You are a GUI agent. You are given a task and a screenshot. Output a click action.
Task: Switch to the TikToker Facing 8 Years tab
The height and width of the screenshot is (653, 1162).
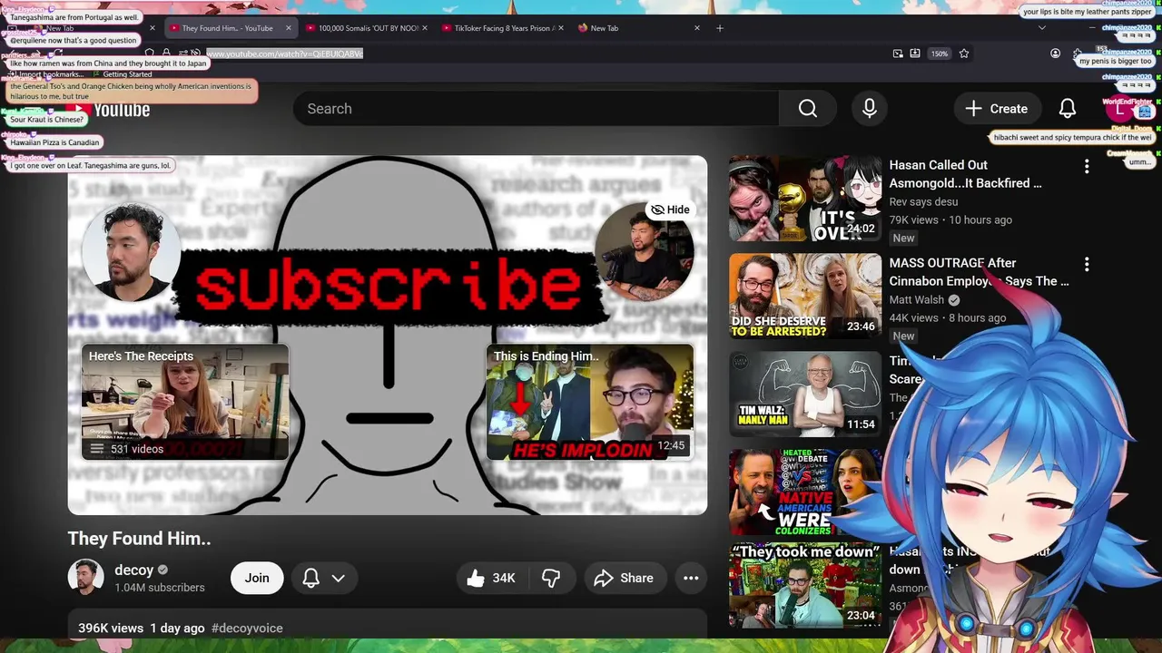(502, 28)
